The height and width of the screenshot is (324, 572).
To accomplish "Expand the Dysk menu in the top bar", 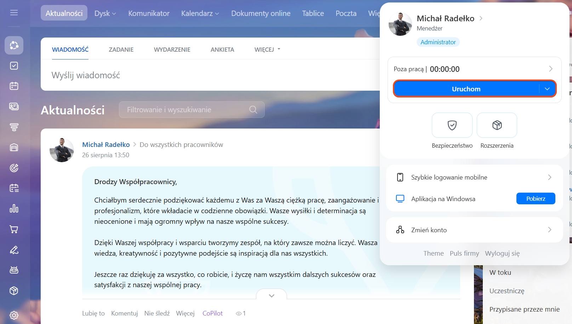I will click(x=105, y=13).
